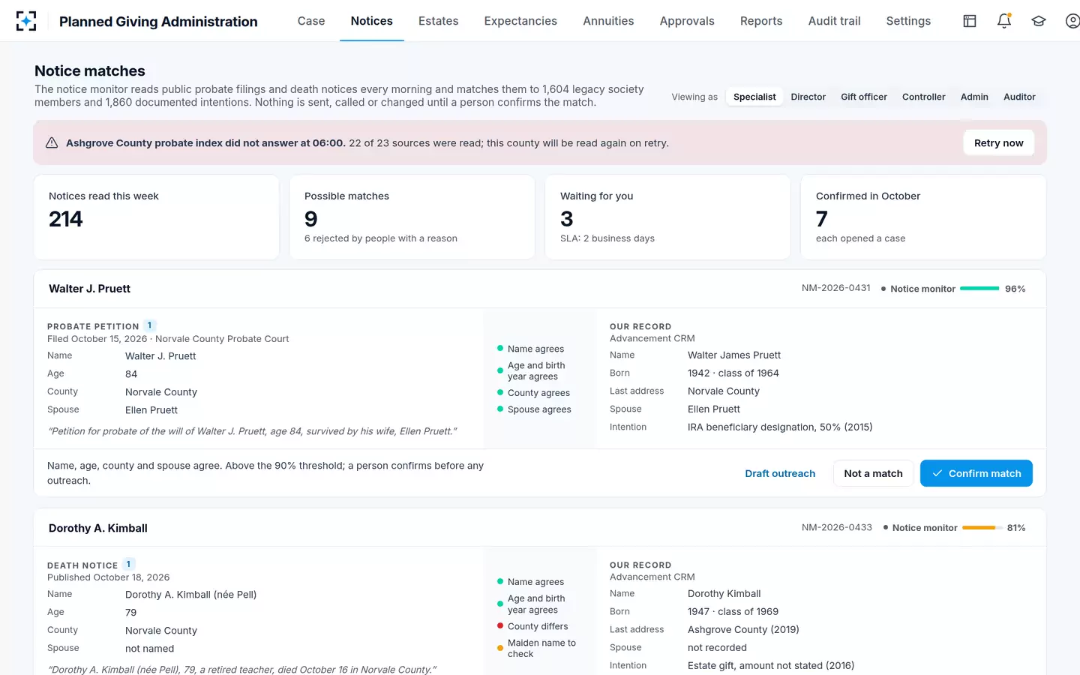Open the Annuities tab
1080x675 pixels.
click(608, 21)
